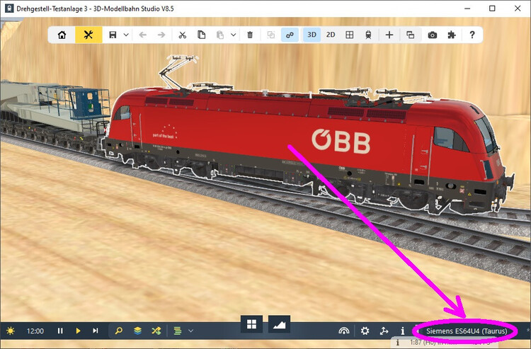Image resolution: width=531 pixels, height=349 pixels.
Task: Delete the selected object with trash icon
Action: coord(250,35)
